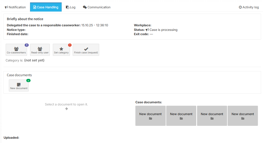Click the green plus badge on New document

[28, 80]
